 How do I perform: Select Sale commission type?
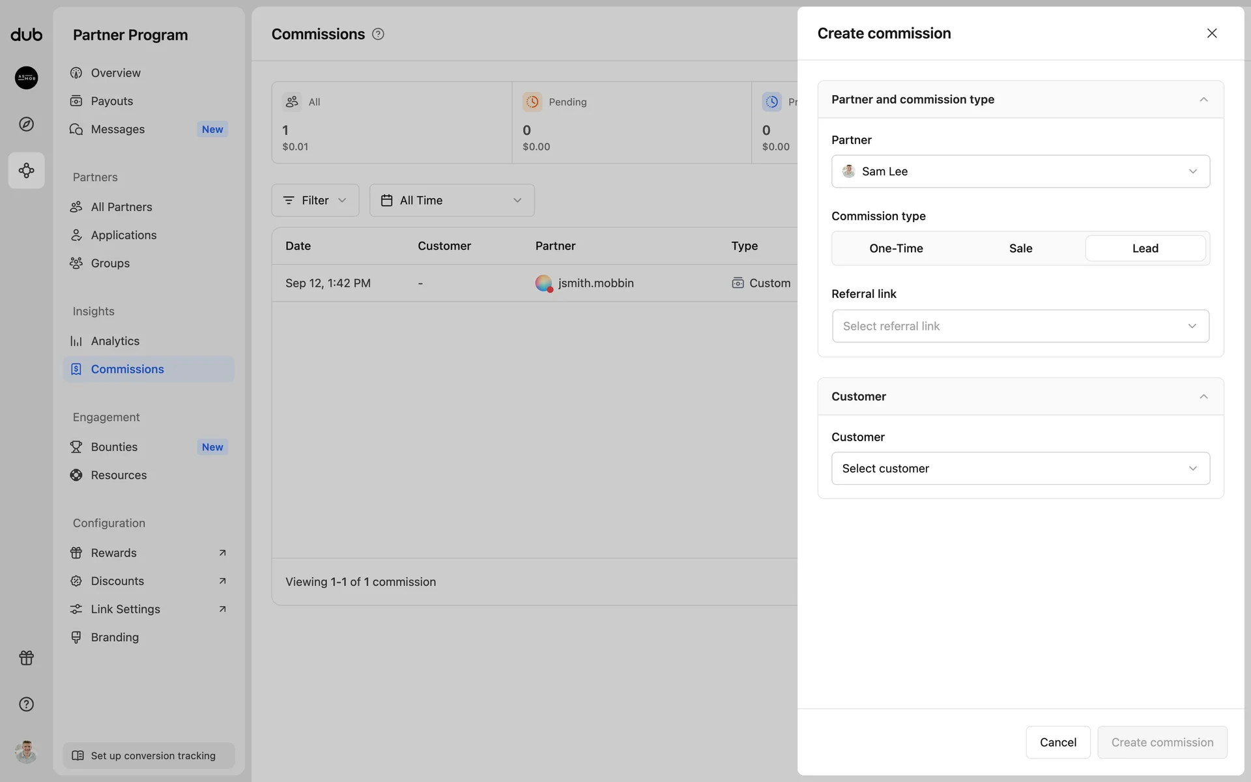pos(1020,248)
